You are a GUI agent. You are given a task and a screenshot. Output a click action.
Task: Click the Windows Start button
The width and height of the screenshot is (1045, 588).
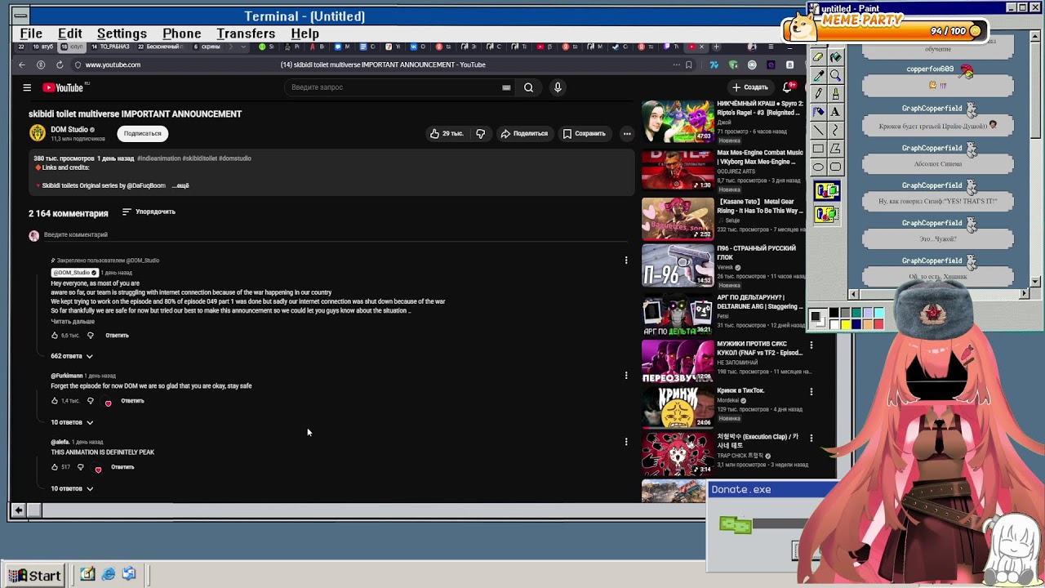pyautogui.click(x=34, y=575)
